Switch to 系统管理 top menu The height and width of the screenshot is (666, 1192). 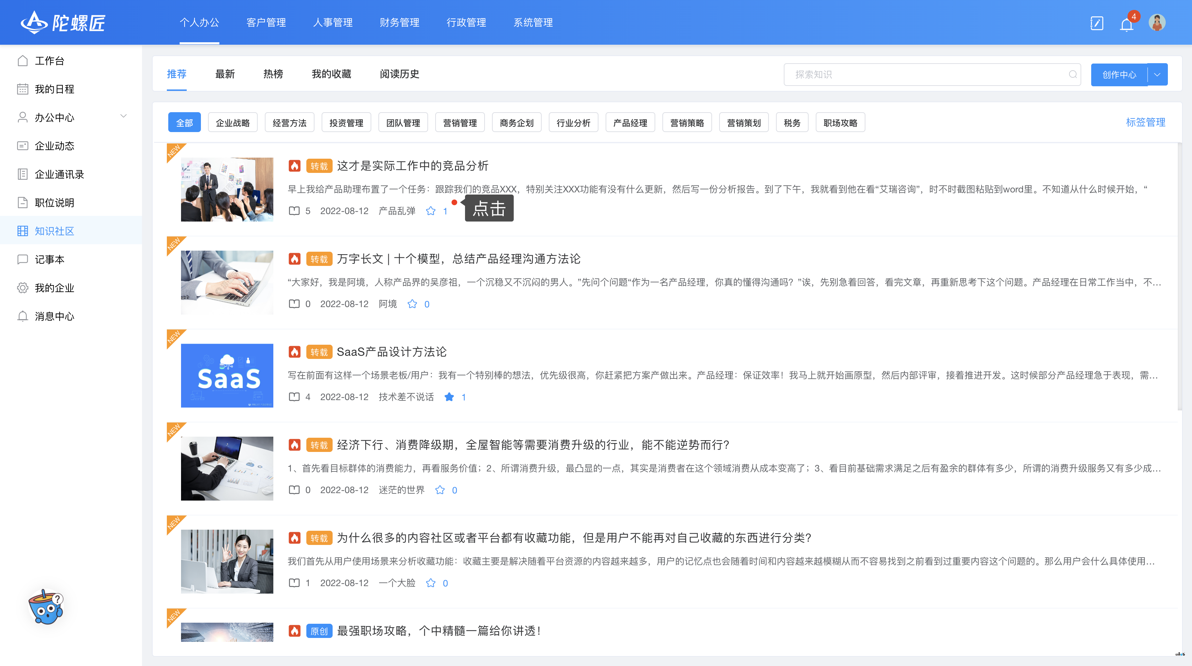(533, 22)
